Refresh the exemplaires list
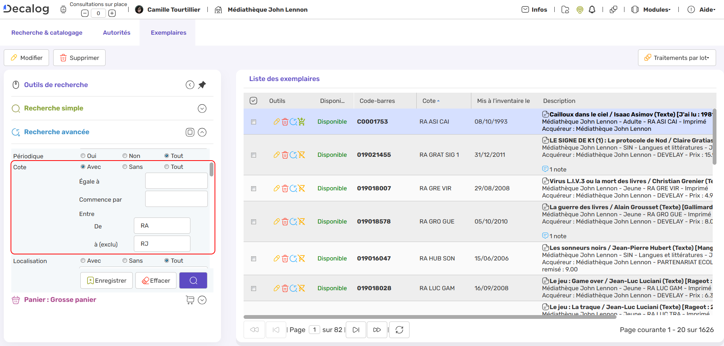The height and width of the screenshot is (346, 724). 399,329
